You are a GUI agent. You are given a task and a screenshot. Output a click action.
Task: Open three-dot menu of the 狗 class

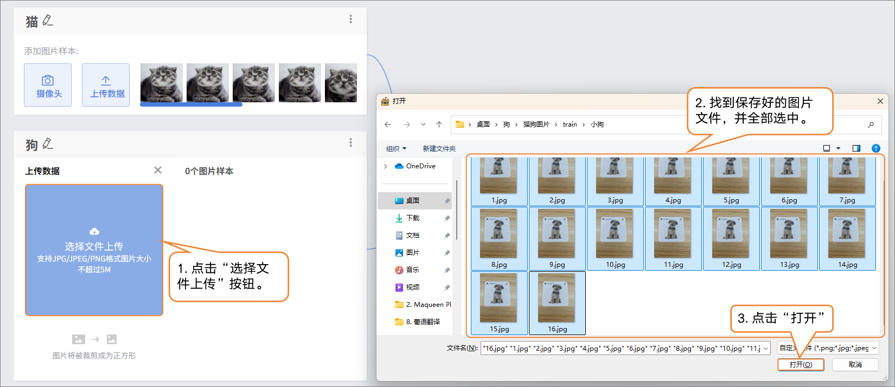click(350, 142)
